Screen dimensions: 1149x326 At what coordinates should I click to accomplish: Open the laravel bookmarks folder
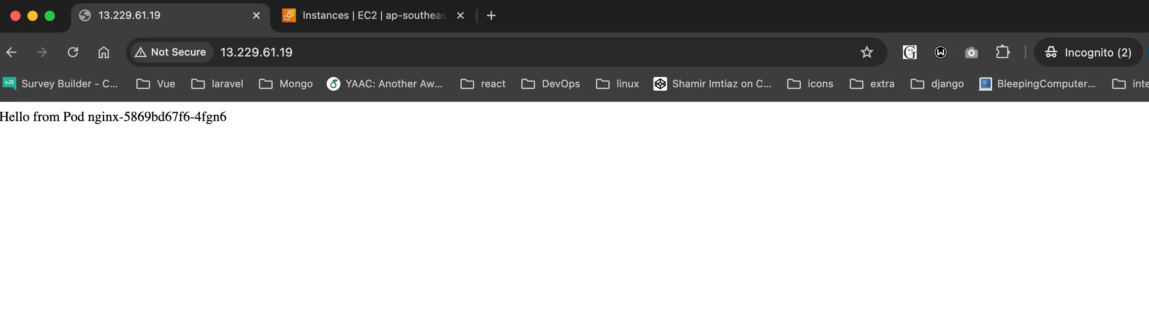click(x=217, y=84)
